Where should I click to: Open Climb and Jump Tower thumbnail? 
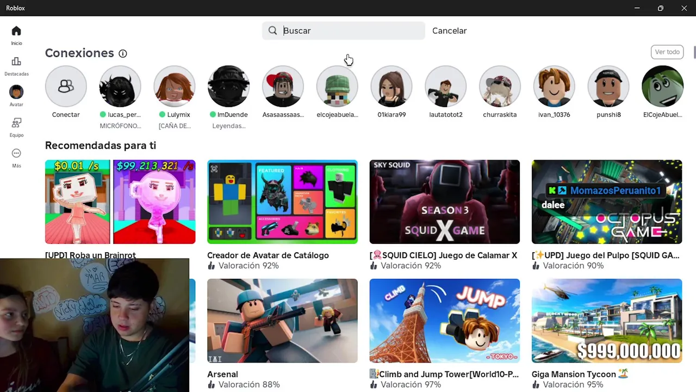444,321
